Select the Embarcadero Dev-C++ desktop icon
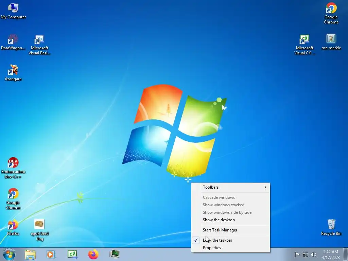 pos(13,168)
